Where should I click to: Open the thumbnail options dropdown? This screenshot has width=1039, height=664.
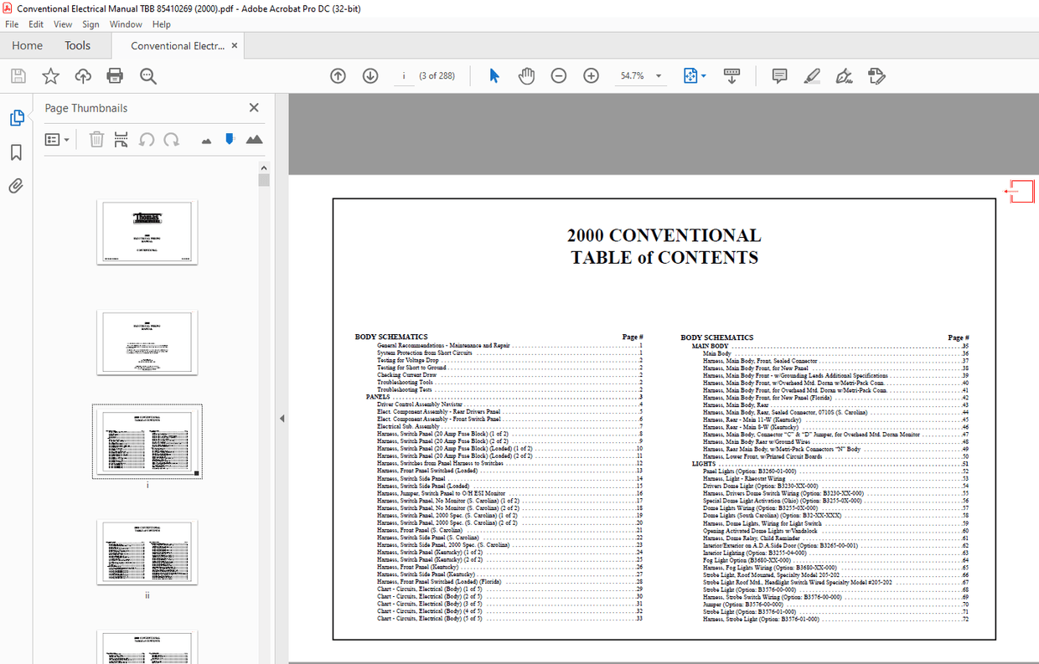pyautogui.click(x=57, y=139)
